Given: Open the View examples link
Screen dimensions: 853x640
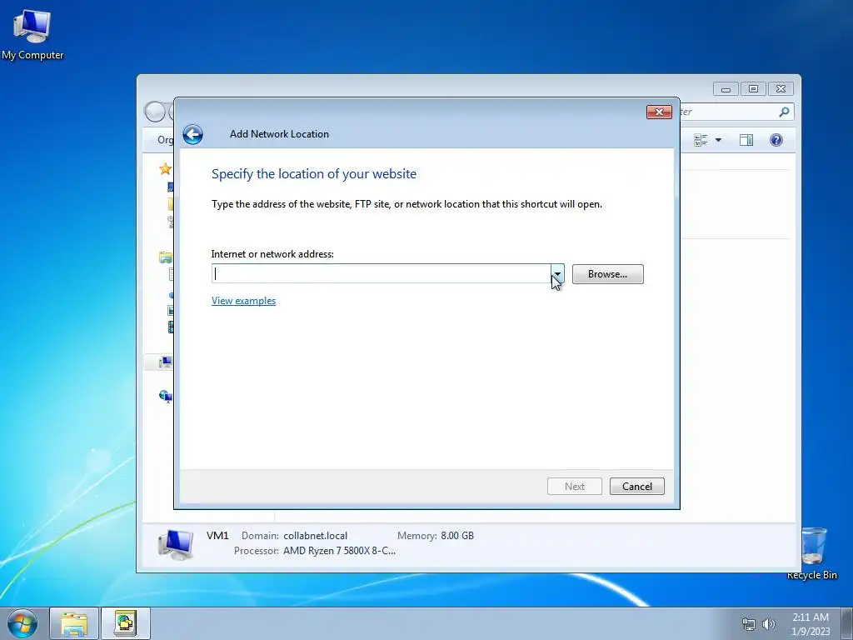Looking at the screenshot, I should 244,300.
